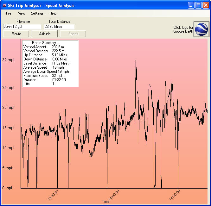Click the Google Earth logo icon
The width and height of the screenshot is (211, 206).
coord(201,29)
